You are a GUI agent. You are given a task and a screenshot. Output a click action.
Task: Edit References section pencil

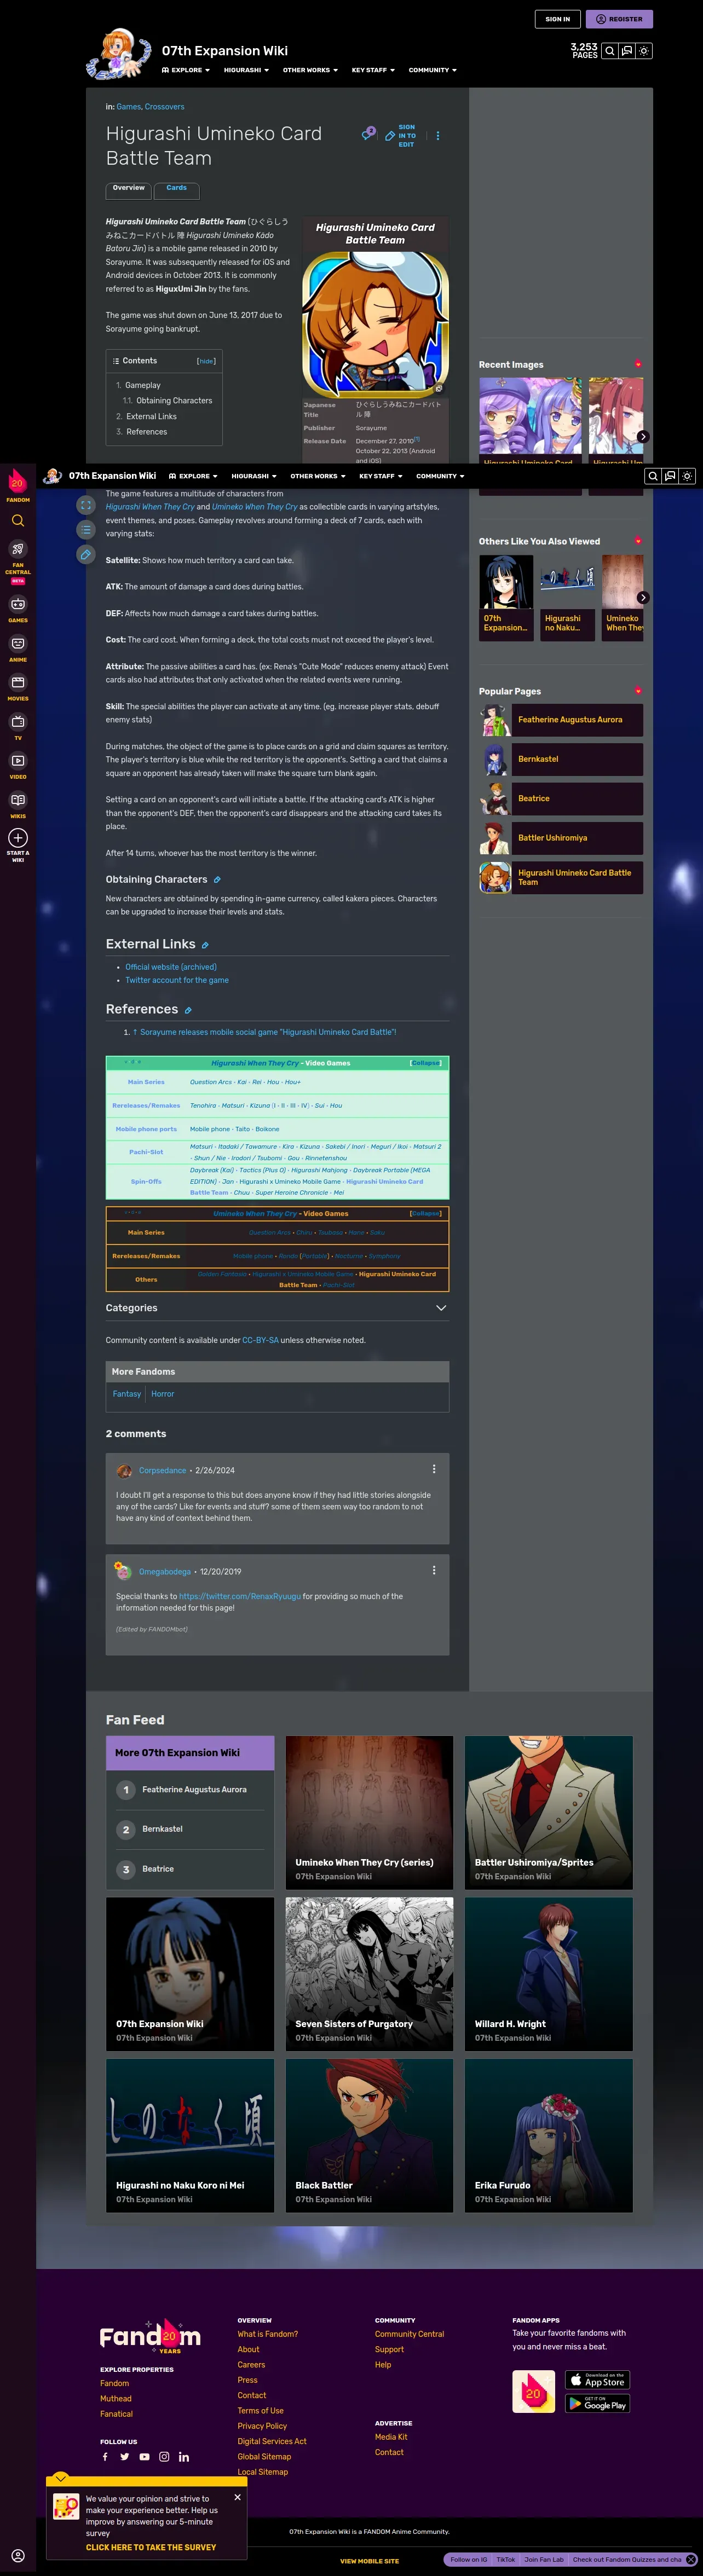click(x=187, y=1011)
